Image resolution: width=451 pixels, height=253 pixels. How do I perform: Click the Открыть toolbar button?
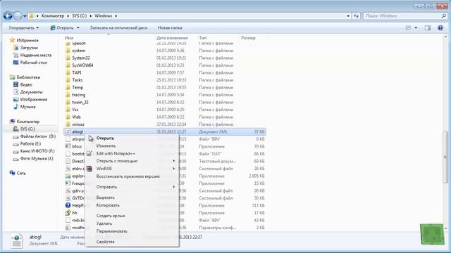coord(62,28)
